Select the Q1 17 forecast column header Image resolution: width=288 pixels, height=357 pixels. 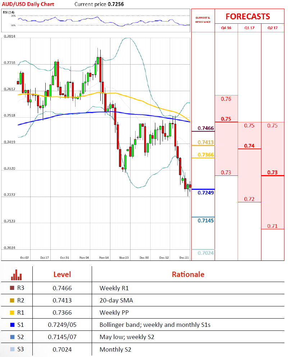(x=250, y=28)
